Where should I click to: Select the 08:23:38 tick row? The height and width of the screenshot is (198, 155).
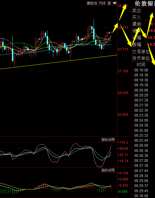141,115
